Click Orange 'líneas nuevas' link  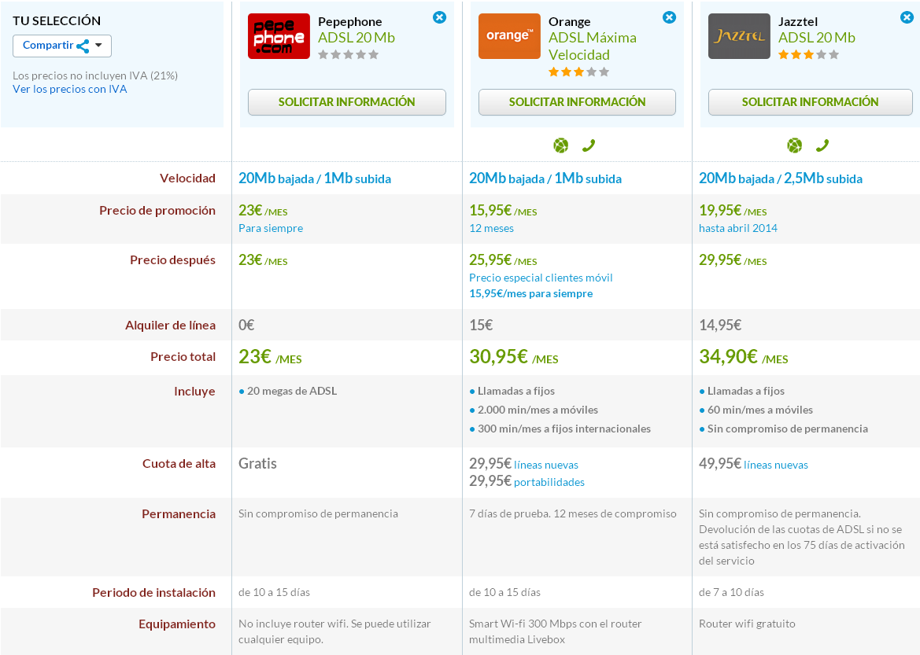pyautogui.click(x=546, y=465)
